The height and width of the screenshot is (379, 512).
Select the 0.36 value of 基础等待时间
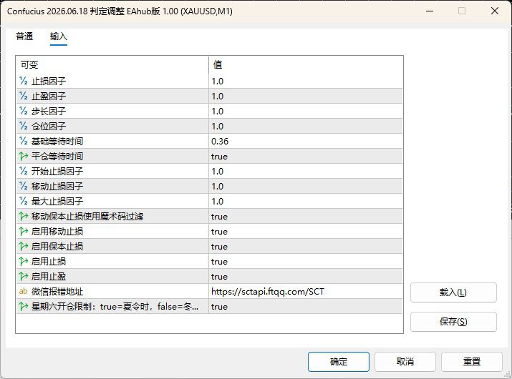(305, 141)
